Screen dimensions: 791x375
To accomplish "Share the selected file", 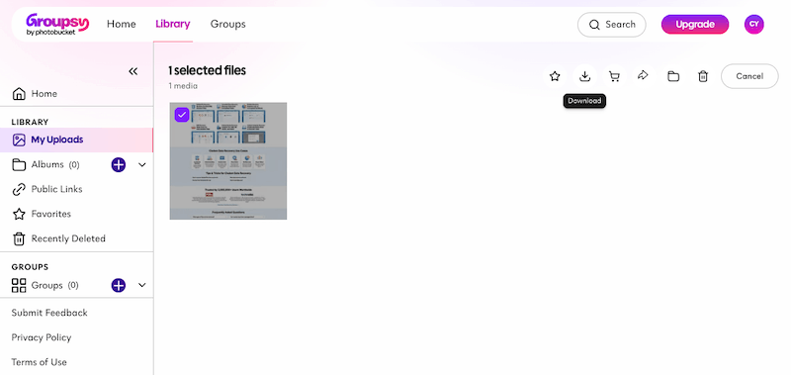I will (643, 76).
